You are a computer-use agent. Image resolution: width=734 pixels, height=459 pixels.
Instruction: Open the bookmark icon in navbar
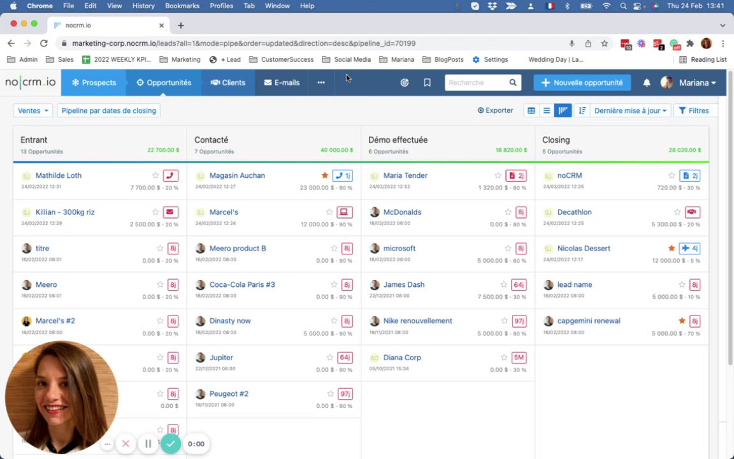coord(427,82)
